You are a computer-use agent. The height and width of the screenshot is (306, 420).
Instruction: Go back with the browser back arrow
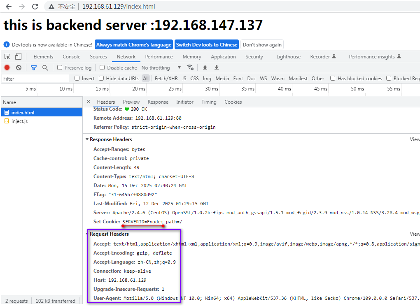click(x=9, y=7)
